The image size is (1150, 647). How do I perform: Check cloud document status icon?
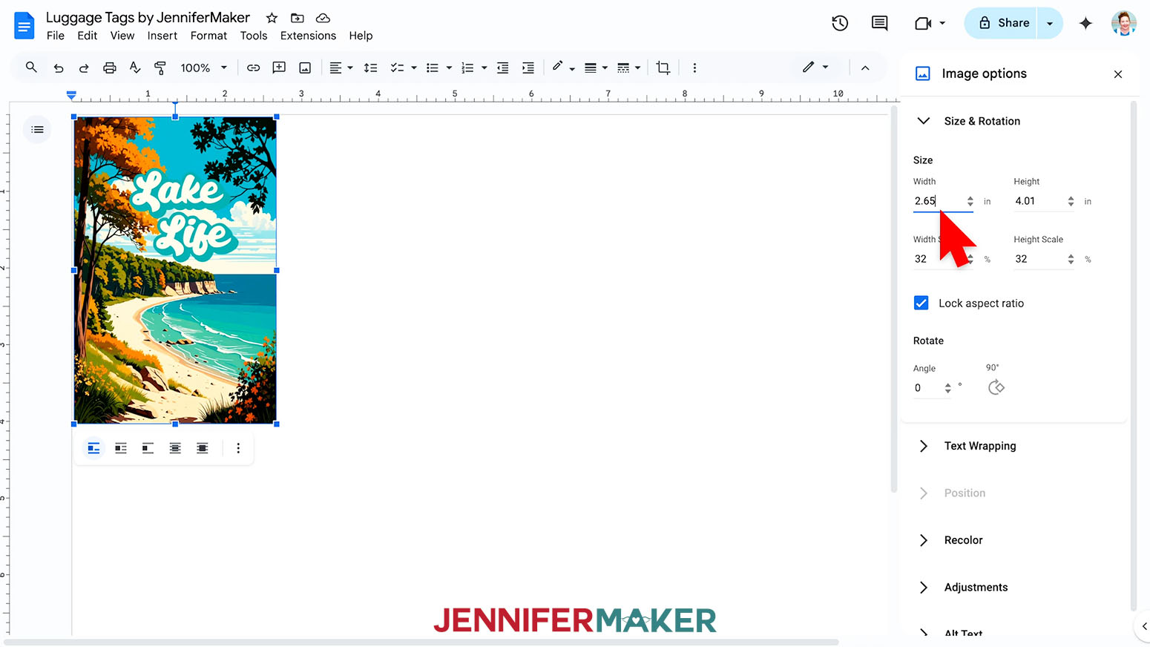point(323,18)
